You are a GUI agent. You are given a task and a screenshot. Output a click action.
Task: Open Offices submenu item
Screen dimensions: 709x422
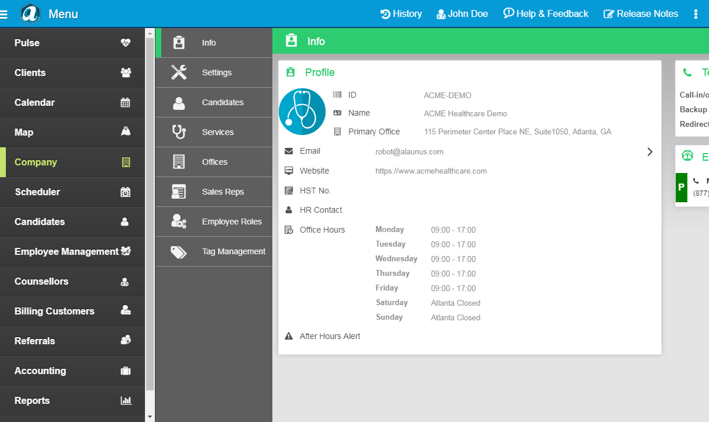click(x=214, y=162)
